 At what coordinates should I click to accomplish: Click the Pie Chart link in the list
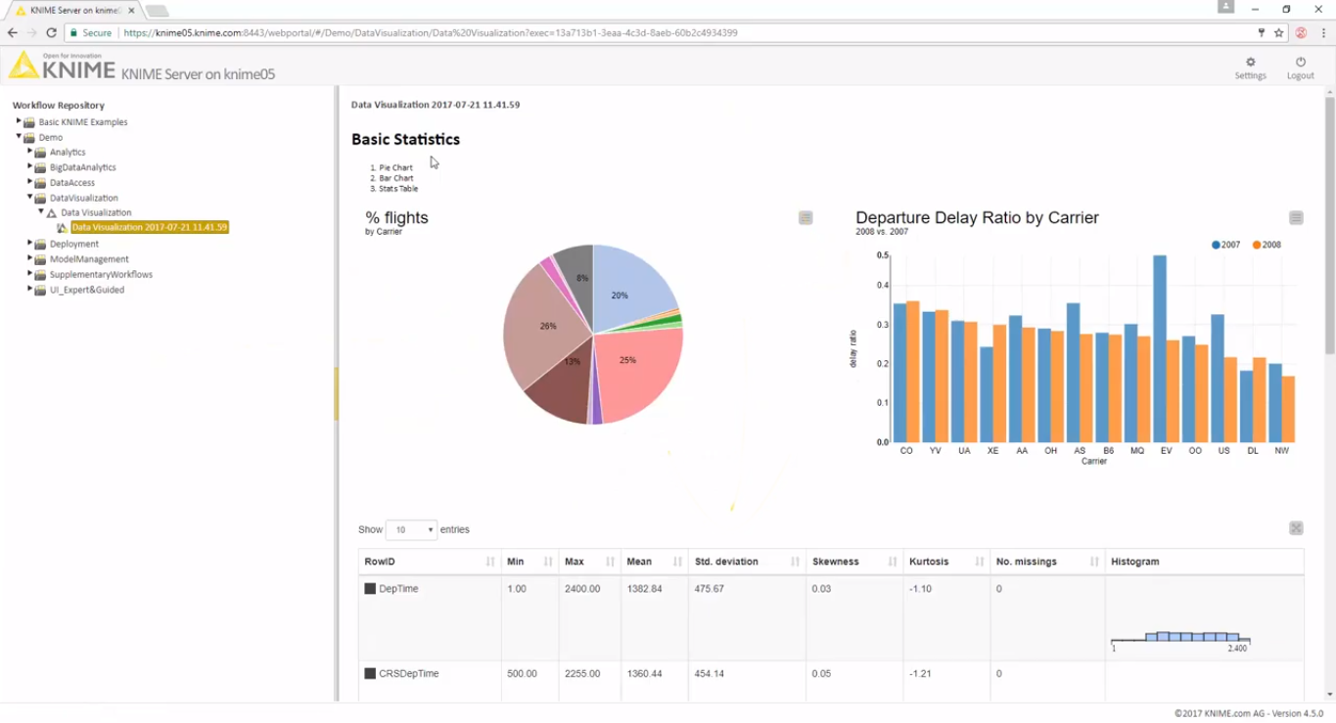click(x=395, y=166)
